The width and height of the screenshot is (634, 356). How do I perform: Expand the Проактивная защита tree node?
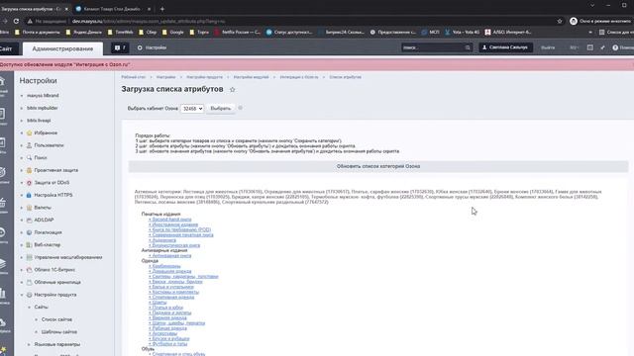(22, 170)
